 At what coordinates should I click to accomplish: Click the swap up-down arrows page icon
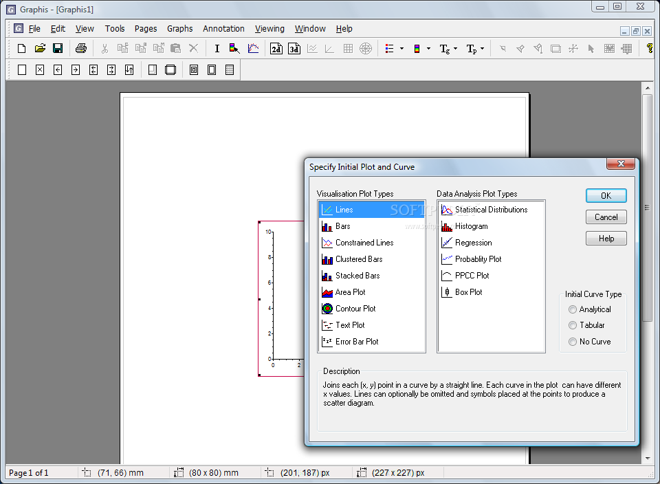[x=129, y=70]
